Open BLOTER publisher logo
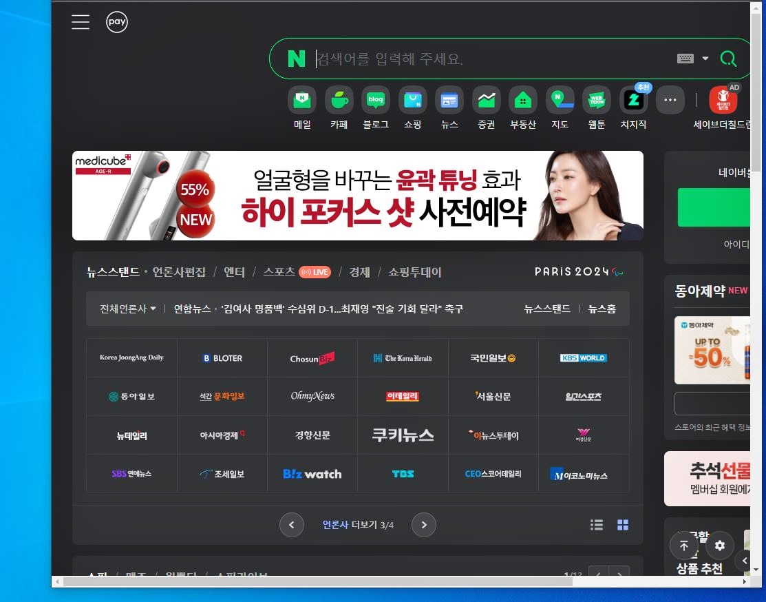 pyautogui.click(x=222, y=358)
